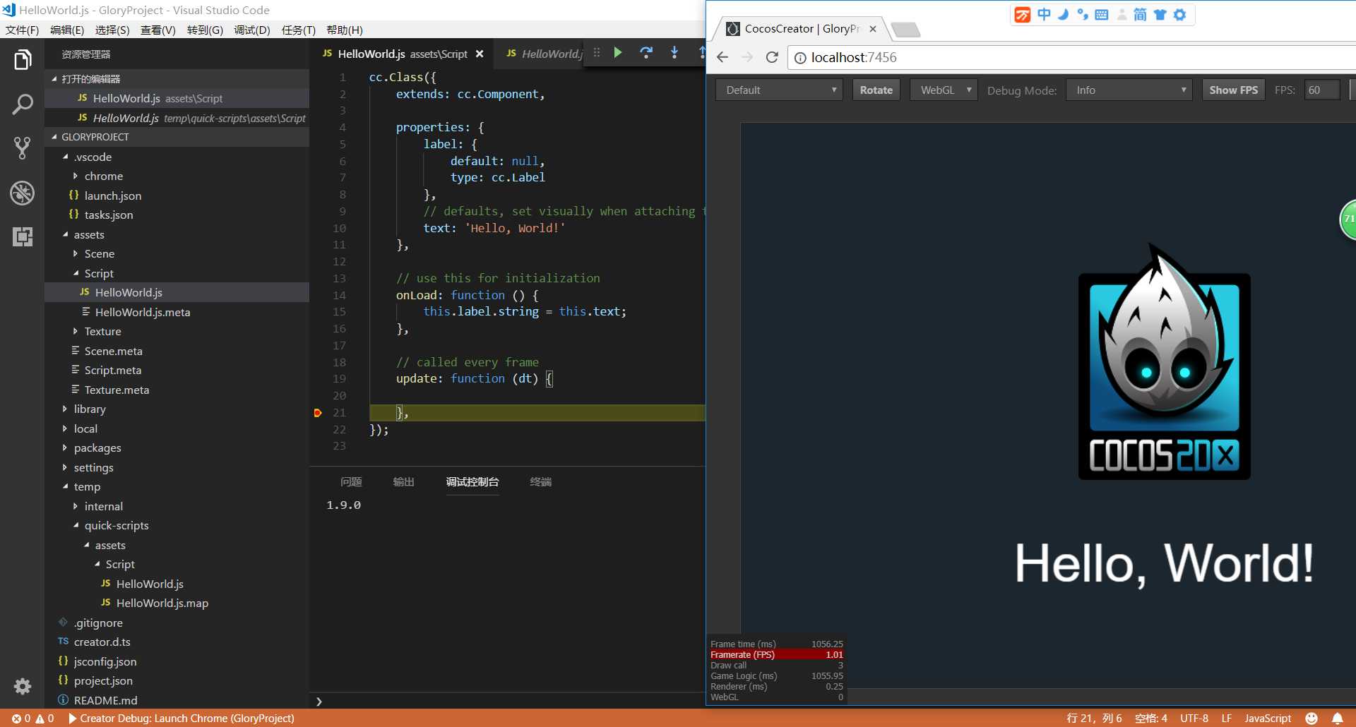Collapse the open editors section header
Viewport: 1356px width, 727px height.
177,79
